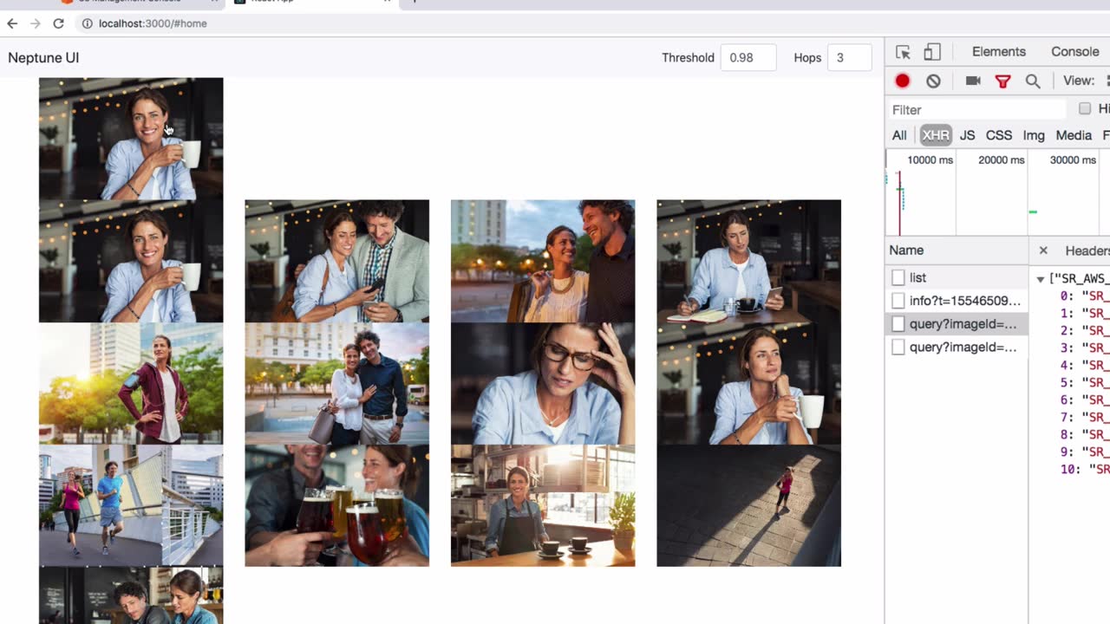The width and height of the screenshot is (1110, 624).
Task: Open photo of woman writing in notebook
Action: (x=748, y=261)
